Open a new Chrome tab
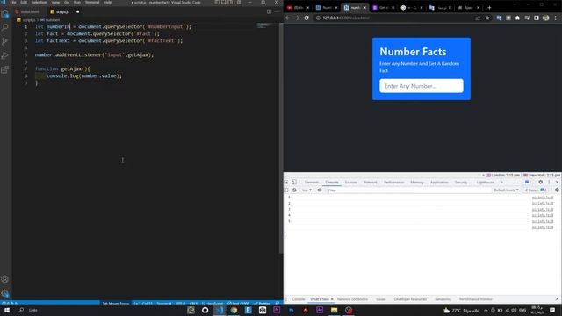 [489, 8]
